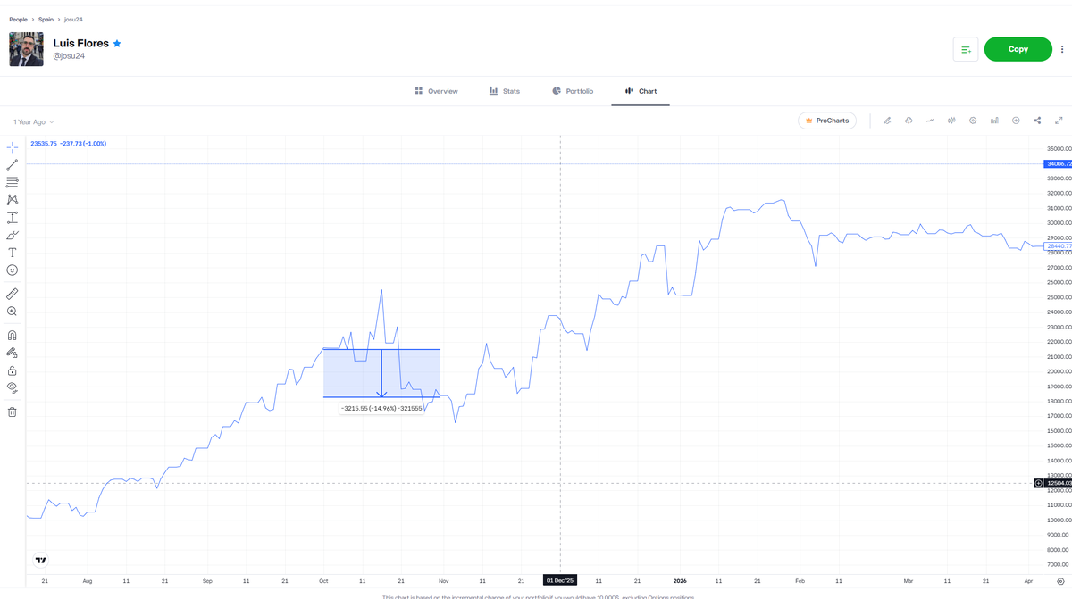Open the Fibonacci/Gann tools
This screenshot has height=599, width=1072.
click(13, 182)
